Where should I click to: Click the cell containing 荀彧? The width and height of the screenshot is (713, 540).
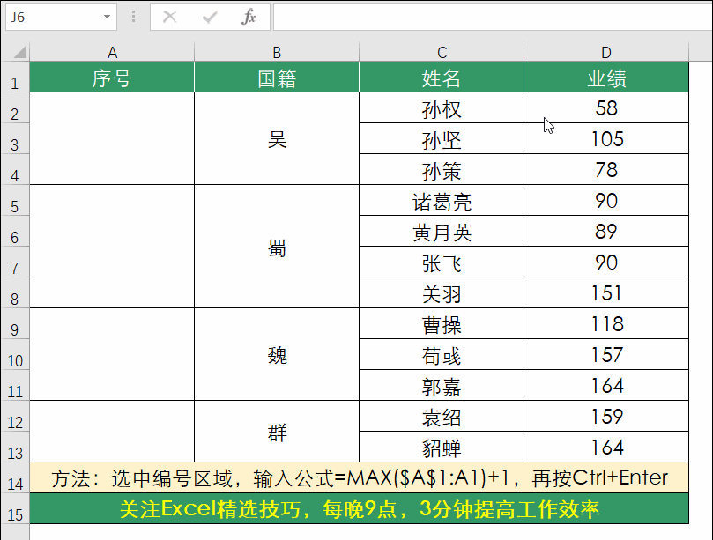pyautogui.click(x=442, y=354)
